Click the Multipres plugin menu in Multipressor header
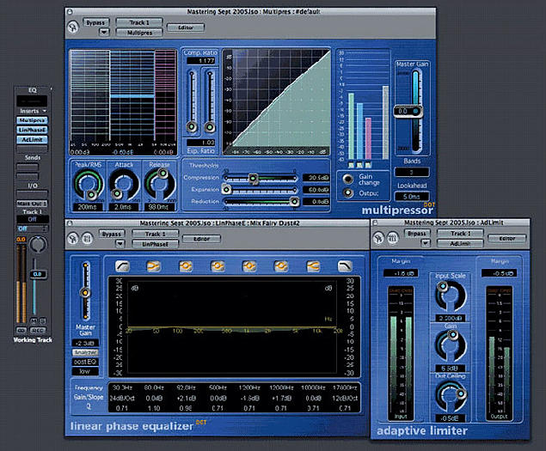This screenshot has height=451, width=546. [x=139, y=33]
